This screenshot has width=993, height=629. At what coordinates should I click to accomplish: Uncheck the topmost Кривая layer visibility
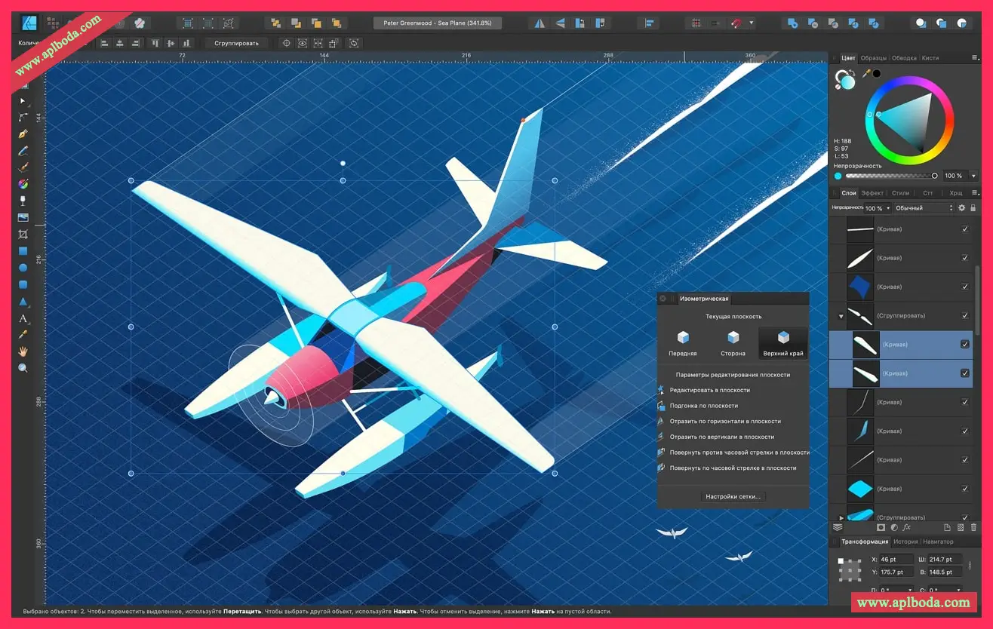tap(964, 229)
